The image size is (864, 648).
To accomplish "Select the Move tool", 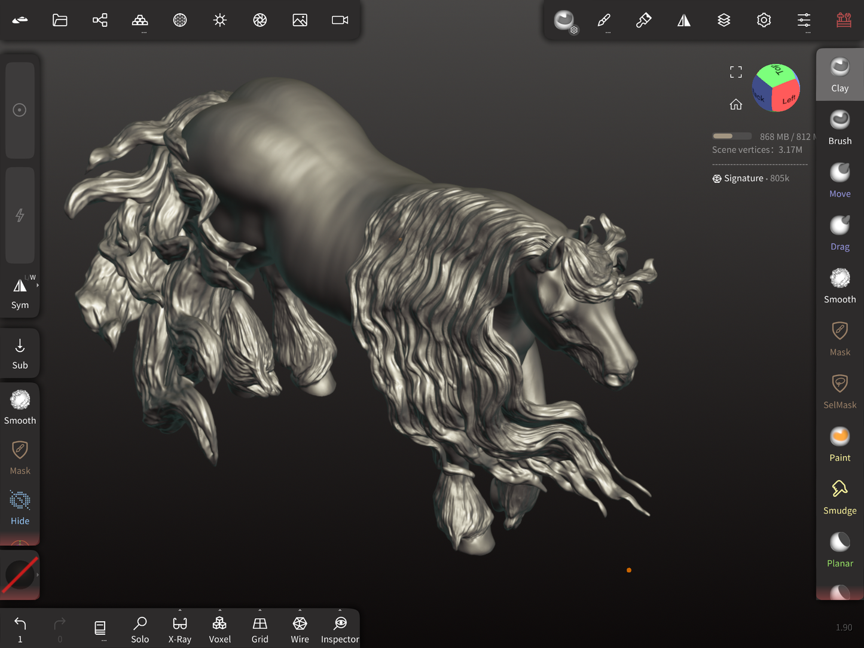I will click(839, 180).
